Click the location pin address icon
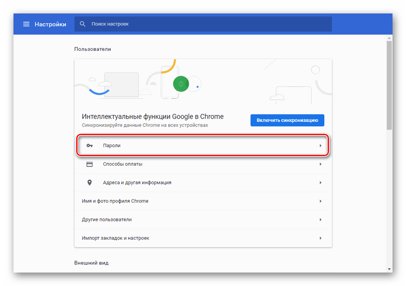 [x=90, y=183]
